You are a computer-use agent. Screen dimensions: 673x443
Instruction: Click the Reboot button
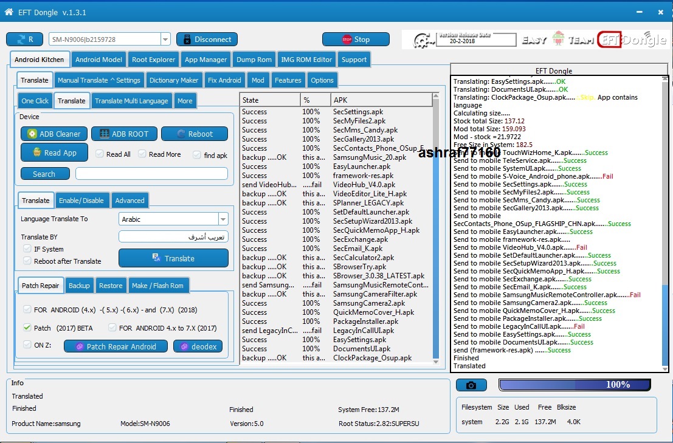(195, 134)
